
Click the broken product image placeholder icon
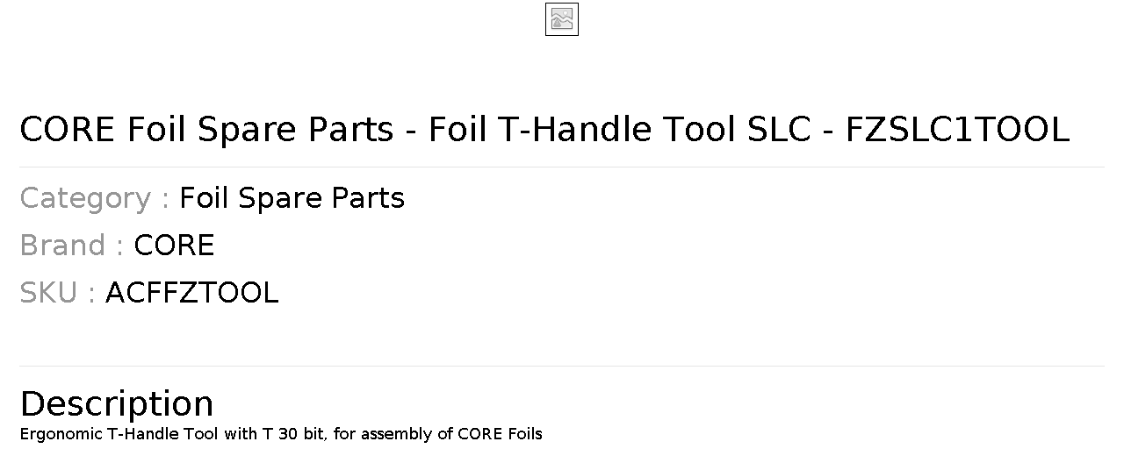coord(562,19)
